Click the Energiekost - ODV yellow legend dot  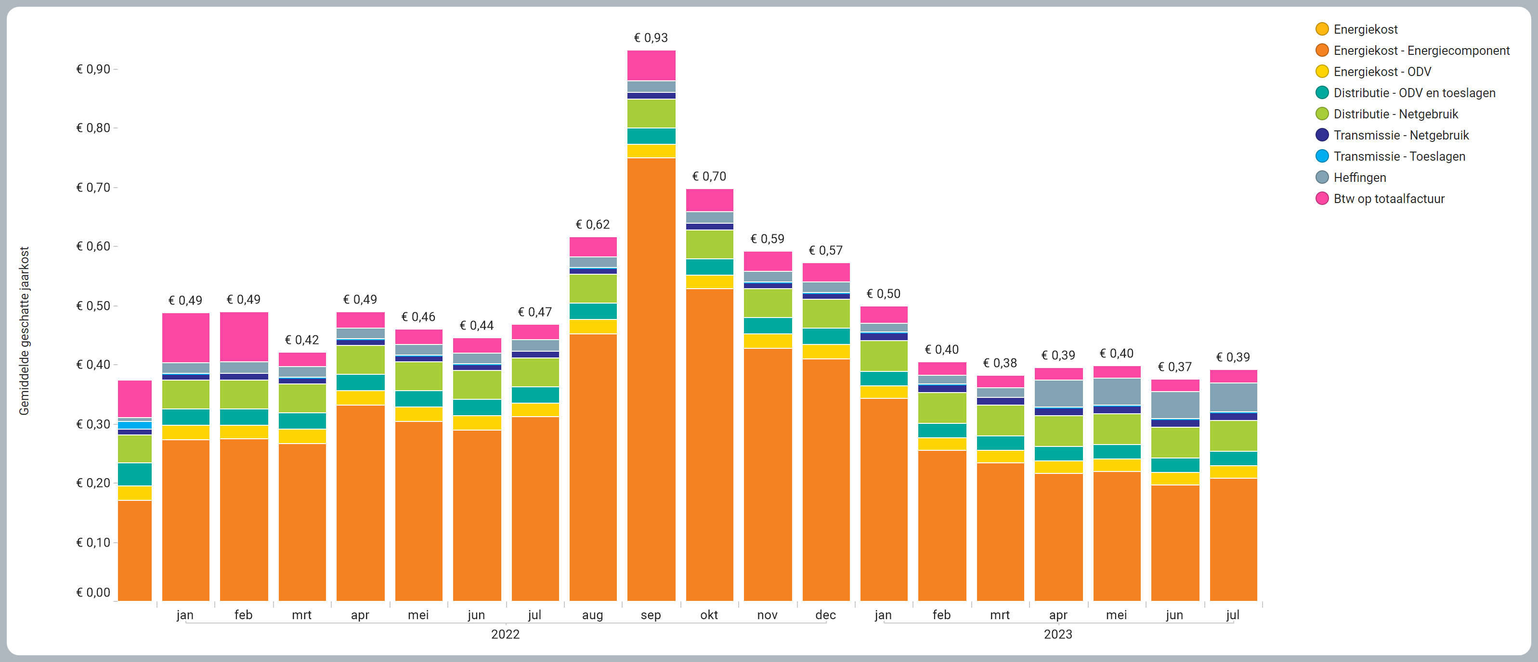coord(1322,72)
